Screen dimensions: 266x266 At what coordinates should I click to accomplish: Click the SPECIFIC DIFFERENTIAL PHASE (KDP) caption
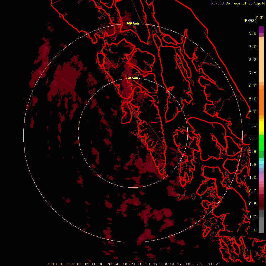(x=91, y=264)
